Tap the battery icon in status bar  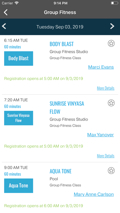tap(114, 3)
